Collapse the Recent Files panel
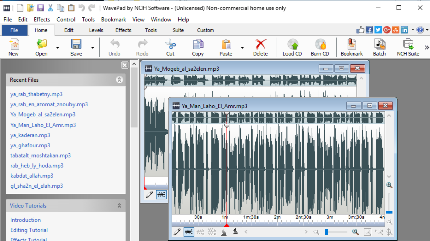430x241 pixels. click(x=119, y=80)
